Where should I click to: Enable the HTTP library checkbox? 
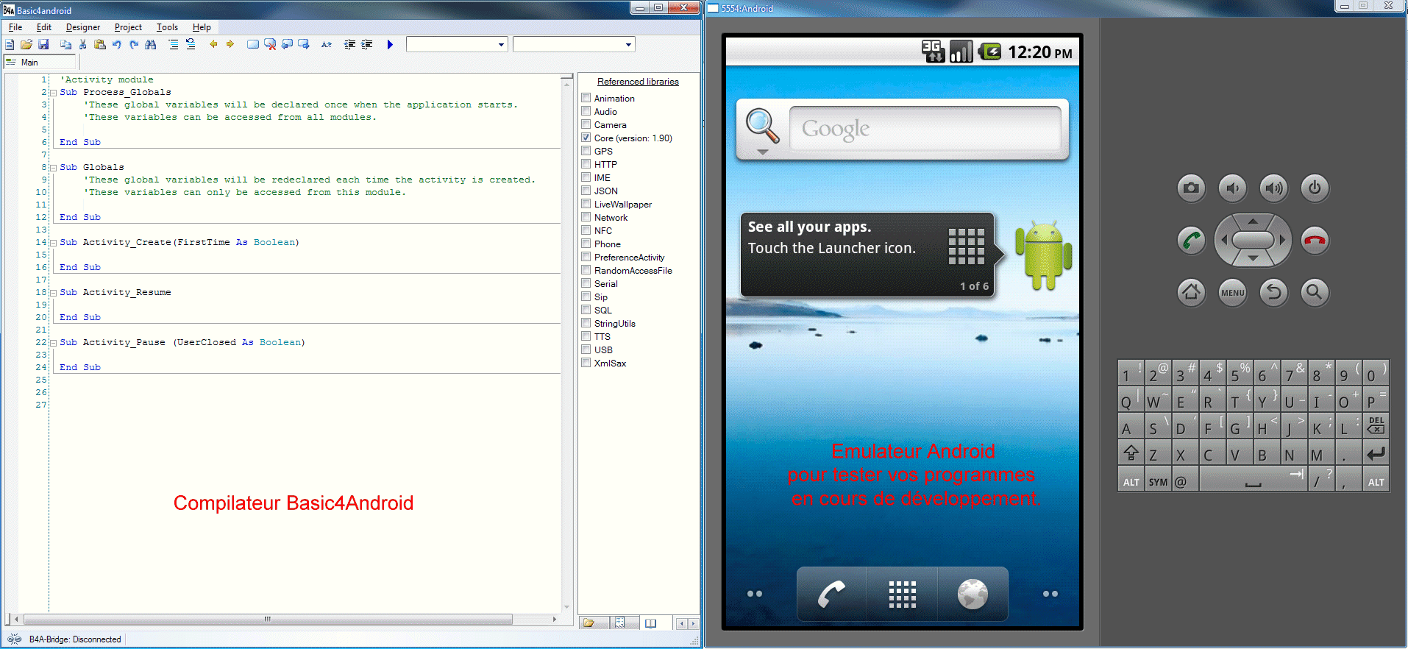coord(586,164)
